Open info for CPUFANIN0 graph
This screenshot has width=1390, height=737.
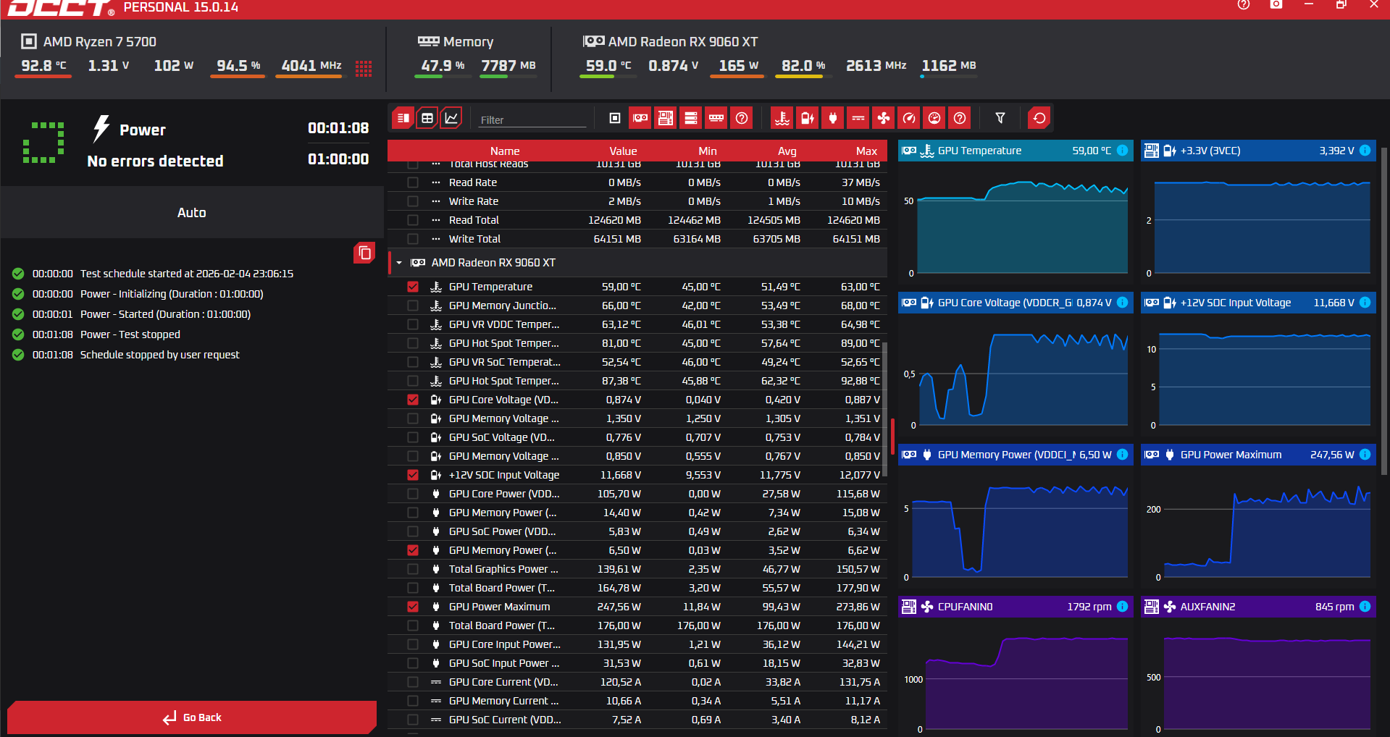coord(1122,607)
